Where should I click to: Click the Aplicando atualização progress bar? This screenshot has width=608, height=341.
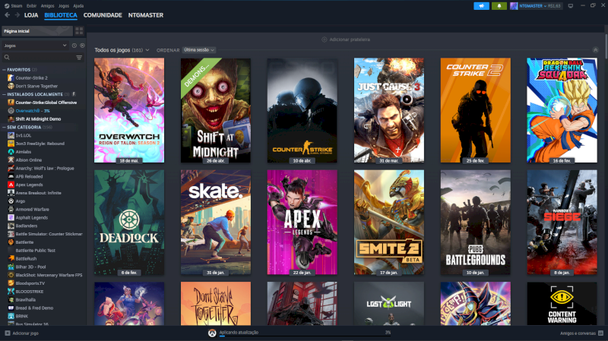click(306, 336)
